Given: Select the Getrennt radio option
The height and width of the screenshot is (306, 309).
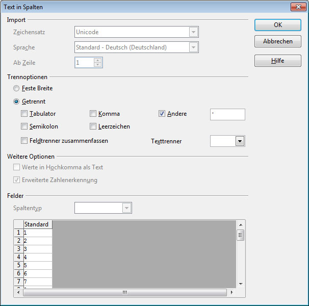Looking at the screenshot, I should (x=17, y=101).
